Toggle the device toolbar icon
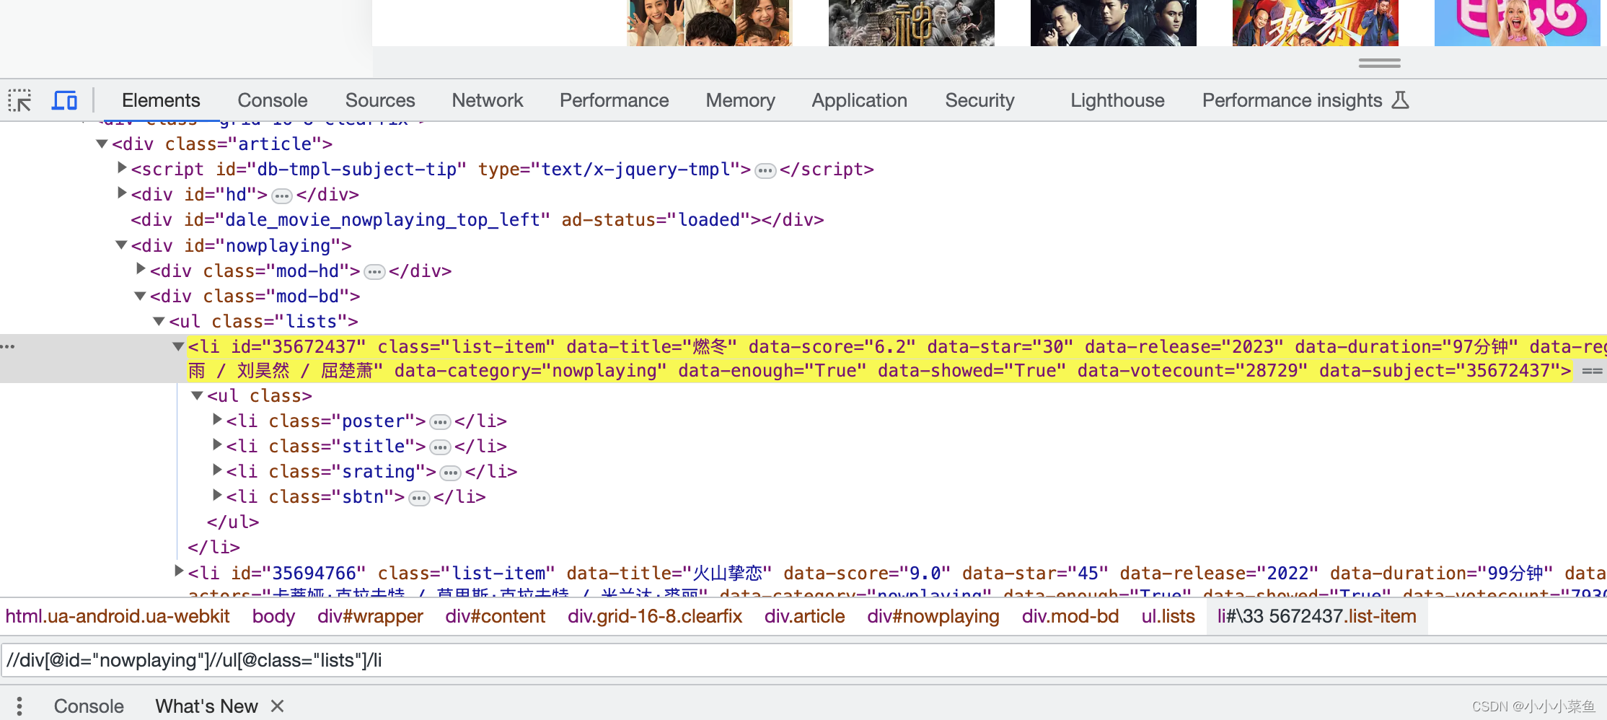This screenshot has width=1607, height=720. 64,100
